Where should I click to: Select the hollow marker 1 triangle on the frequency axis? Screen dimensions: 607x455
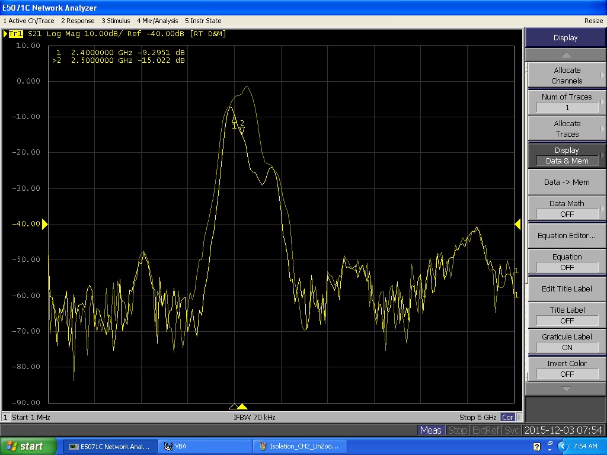[234, 406]
